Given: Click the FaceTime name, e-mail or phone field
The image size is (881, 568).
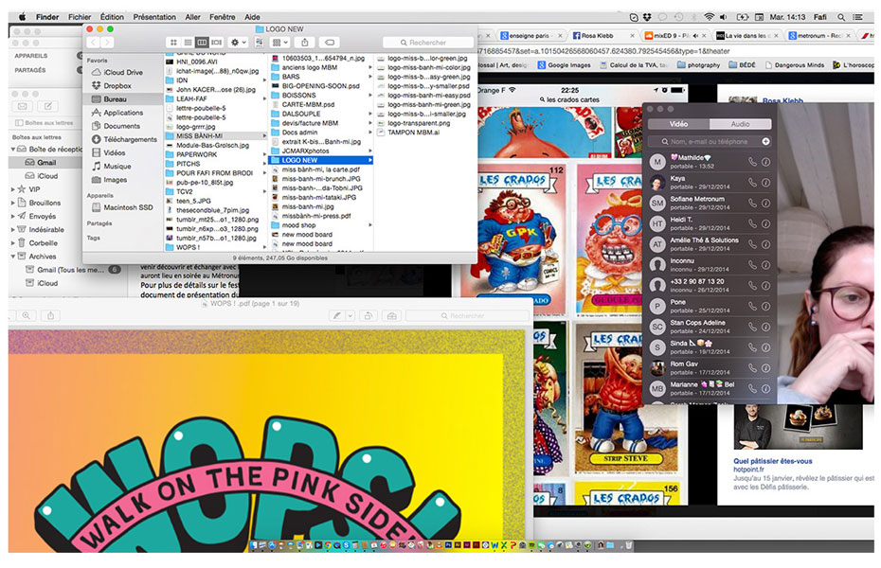Looking at the screenshot, I should 710,141.
